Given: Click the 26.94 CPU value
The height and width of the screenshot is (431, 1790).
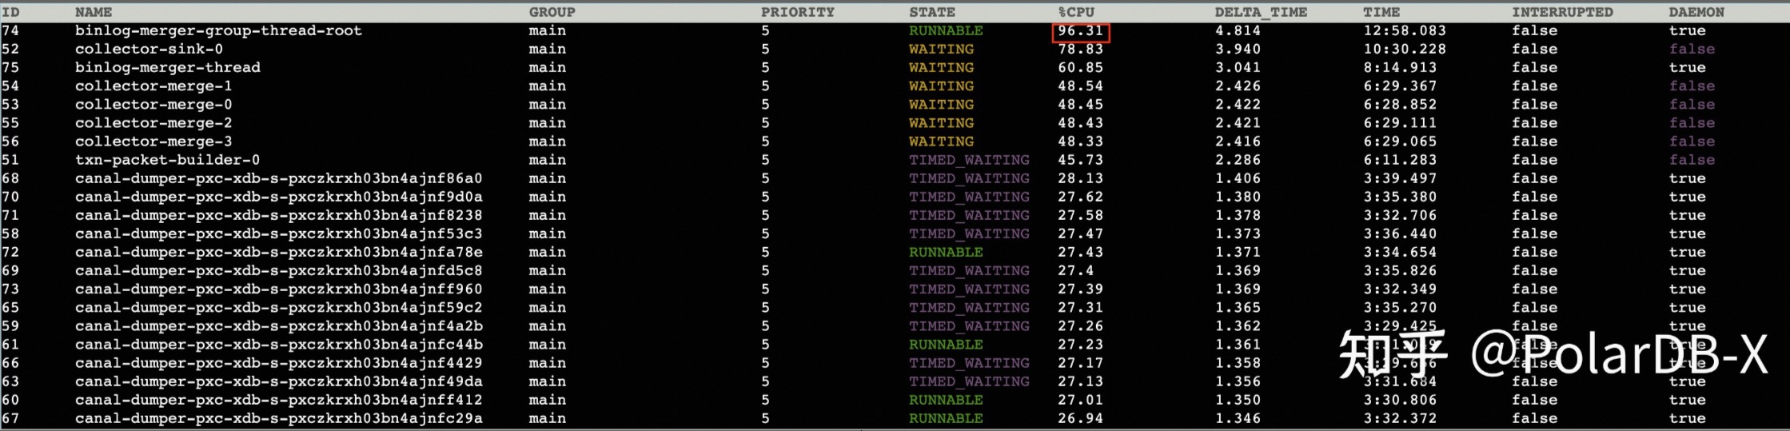Looking at the screenshot, I should pyautogui.click(x=1081, y=417).
